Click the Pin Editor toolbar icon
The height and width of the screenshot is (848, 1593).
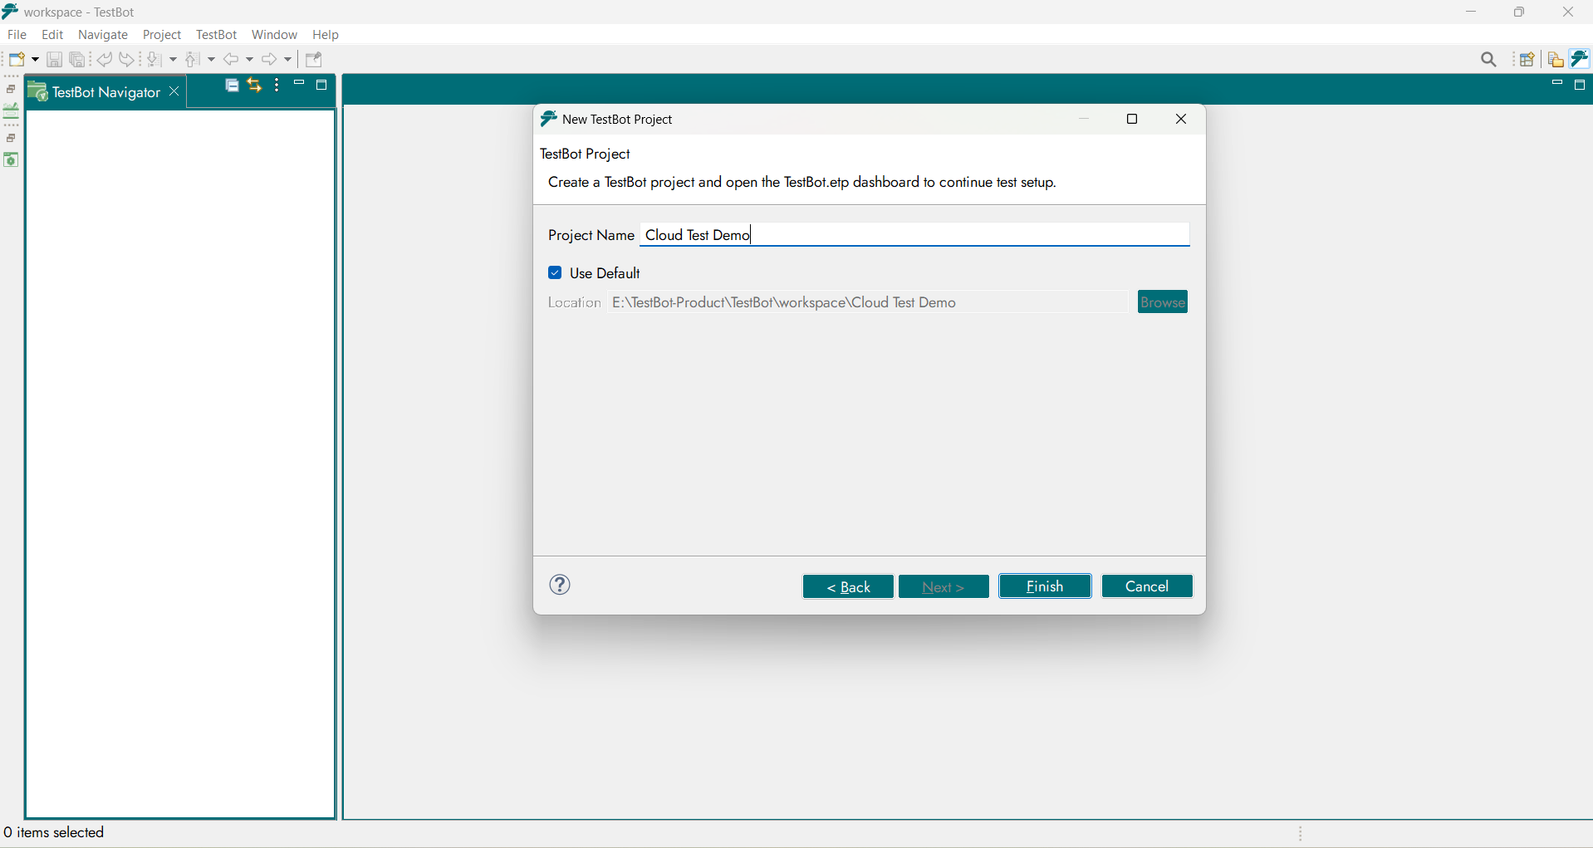[314, 60]
